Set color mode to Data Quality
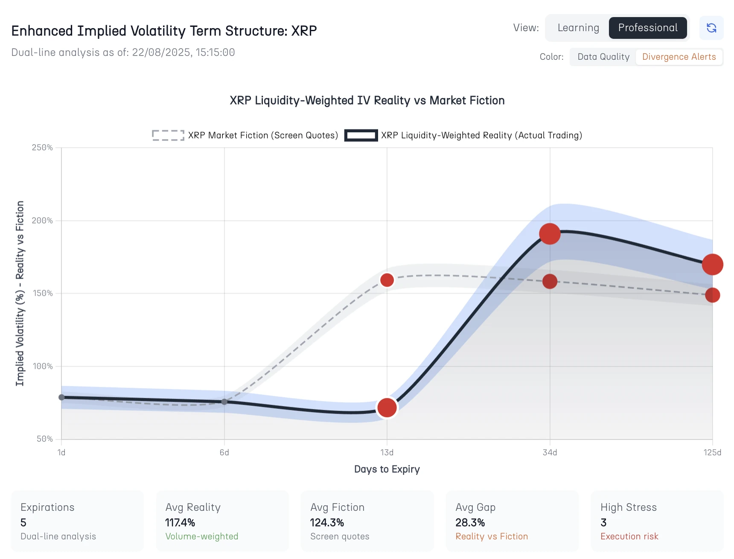 pyautogui.click(x=603, y=57)
